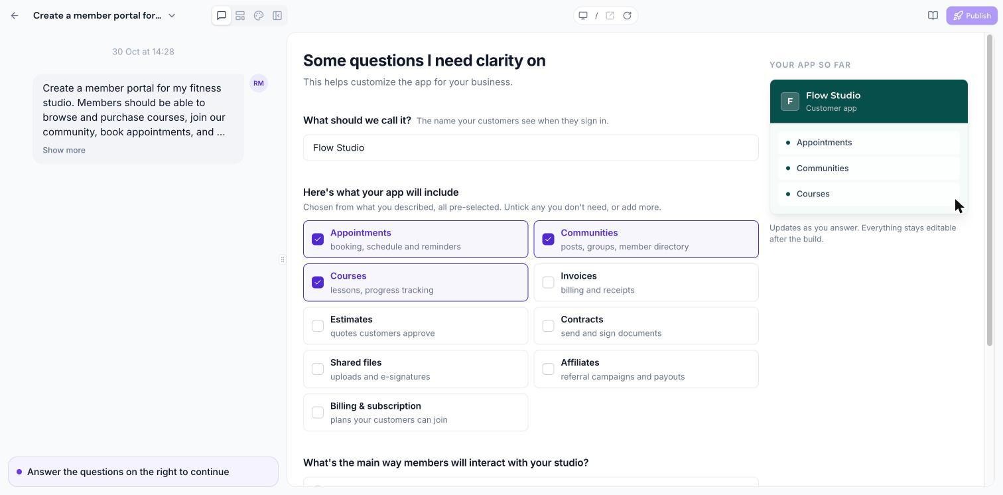
Task: Click the panel resize handle dots
Action: tap(283, 259)
